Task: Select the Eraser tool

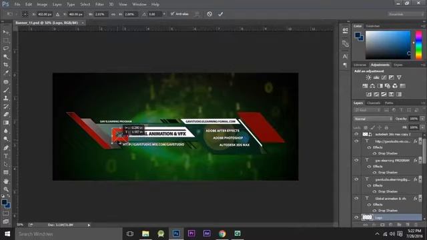Action: tap(6, 115)
